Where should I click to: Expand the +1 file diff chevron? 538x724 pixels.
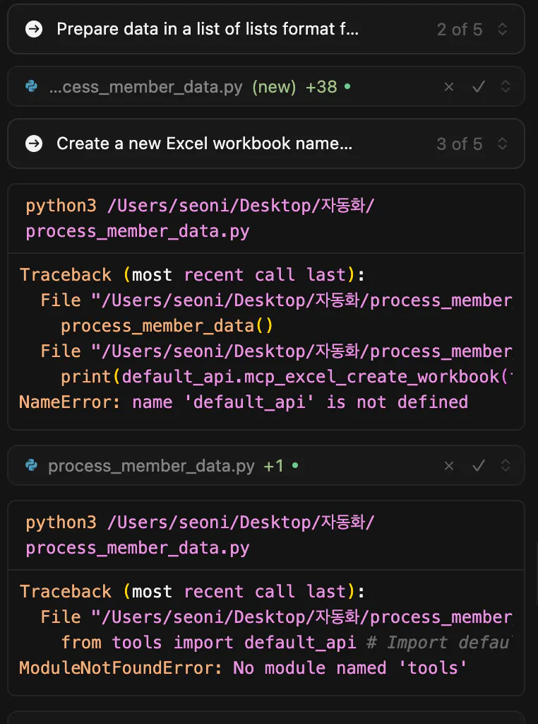click(x=506, y=466)
